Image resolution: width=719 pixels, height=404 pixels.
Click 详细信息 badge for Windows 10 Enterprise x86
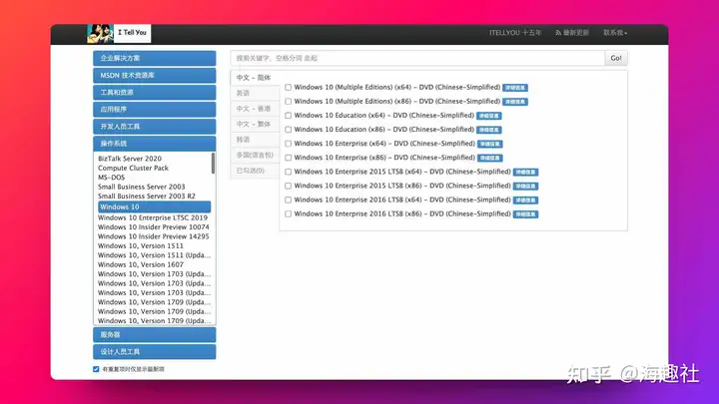click(x=489, y=158)
